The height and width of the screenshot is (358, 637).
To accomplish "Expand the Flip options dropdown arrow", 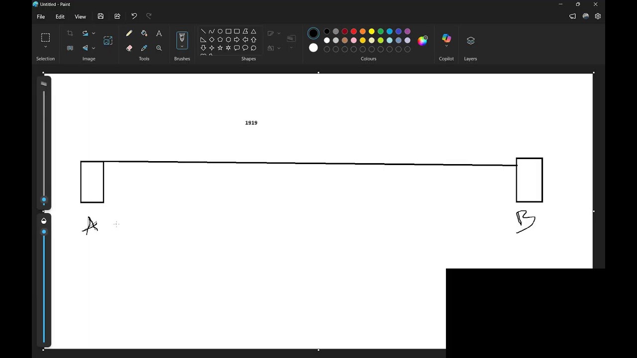I will pyautogui.click(x=94, y=48).
